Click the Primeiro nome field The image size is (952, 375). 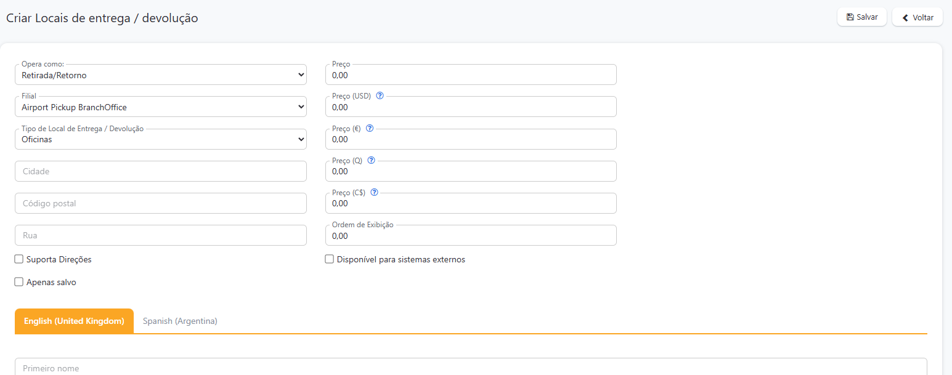point(471,368)
